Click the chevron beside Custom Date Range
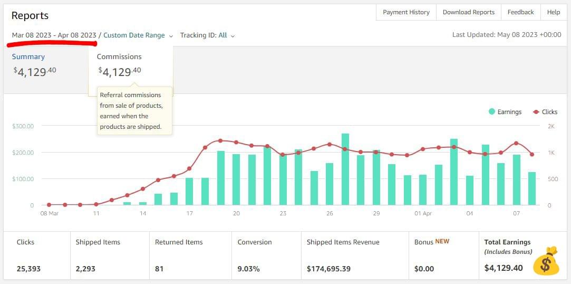The height and width of the screenshot is (284, 571). click(x=171, y=36)
